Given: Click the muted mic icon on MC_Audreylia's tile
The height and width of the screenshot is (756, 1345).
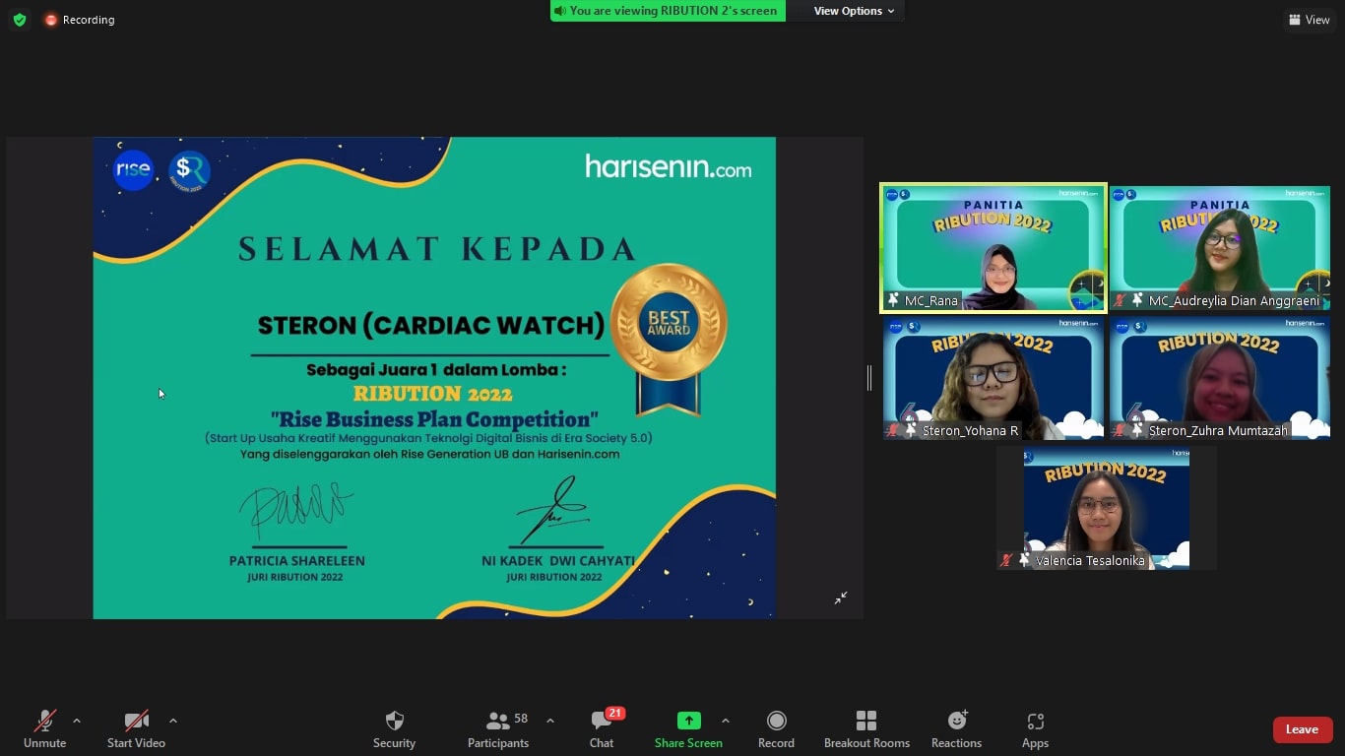Looking at the screenshot, I should pyautogui.click(x=1120, y=300).
